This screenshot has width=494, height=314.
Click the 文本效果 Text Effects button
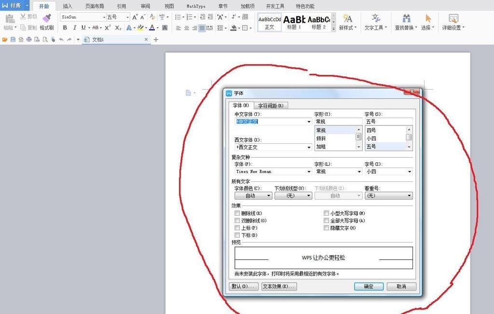[x=279, y=287]
